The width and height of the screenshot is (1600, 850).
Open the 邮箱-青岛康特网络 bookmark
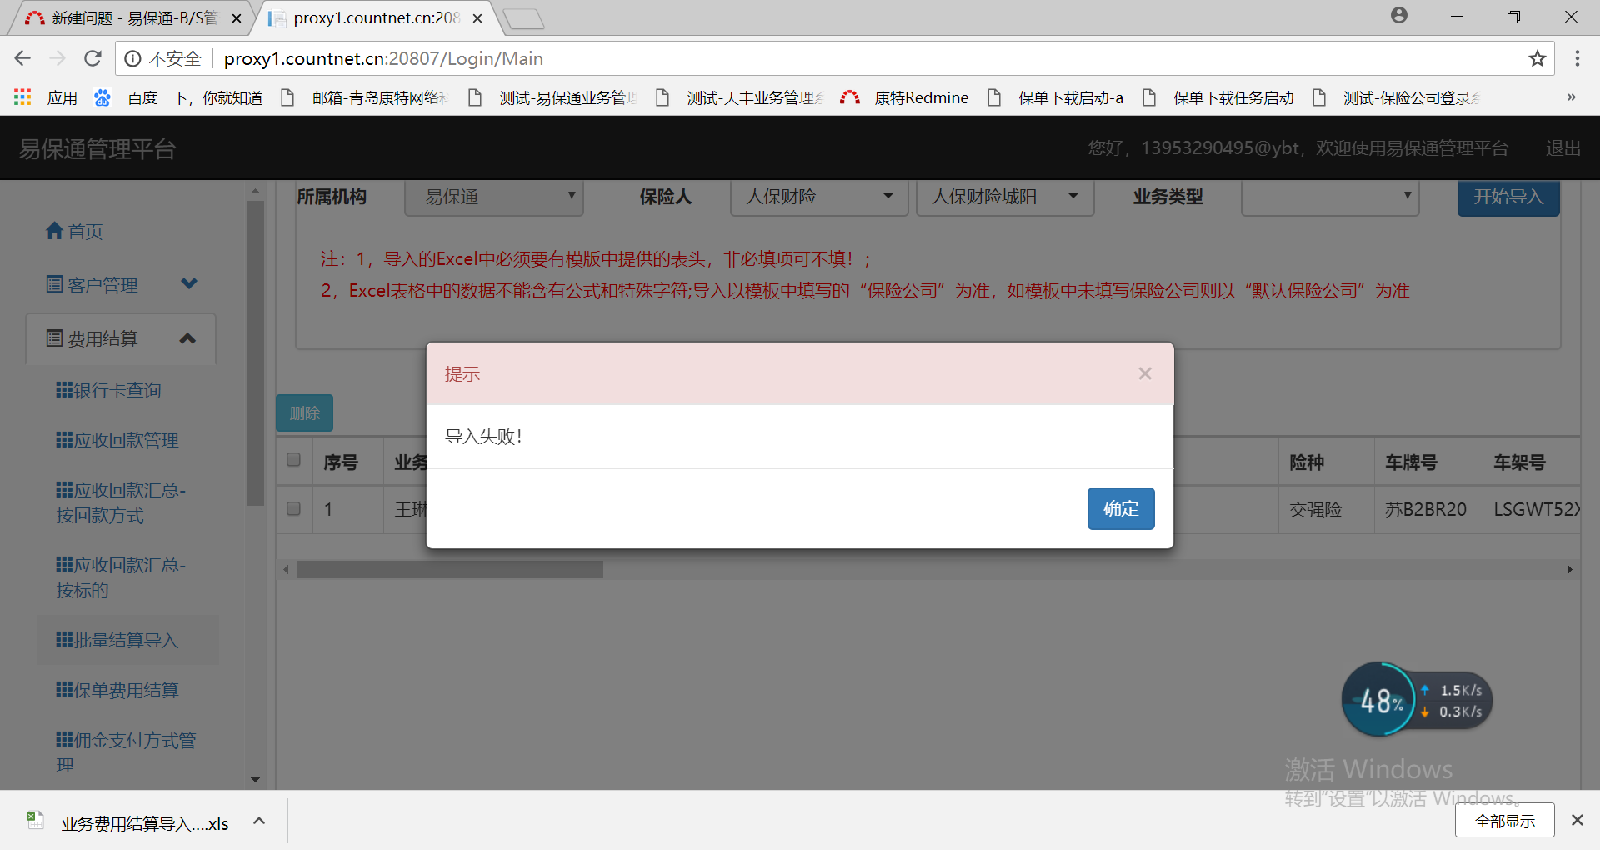point(363,98)
